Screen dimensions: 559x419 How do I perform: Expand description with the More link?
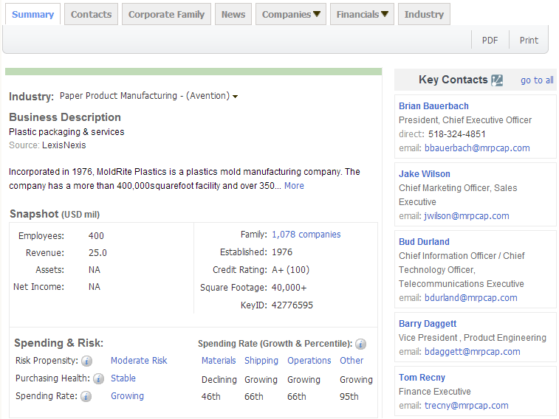294,186
